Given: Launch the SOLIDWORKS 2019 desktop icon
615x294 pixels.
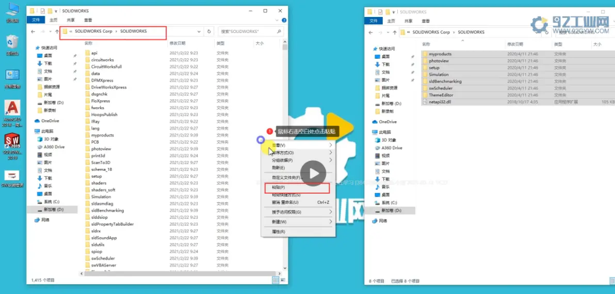Looking at the screenshot, I should 12,146.
